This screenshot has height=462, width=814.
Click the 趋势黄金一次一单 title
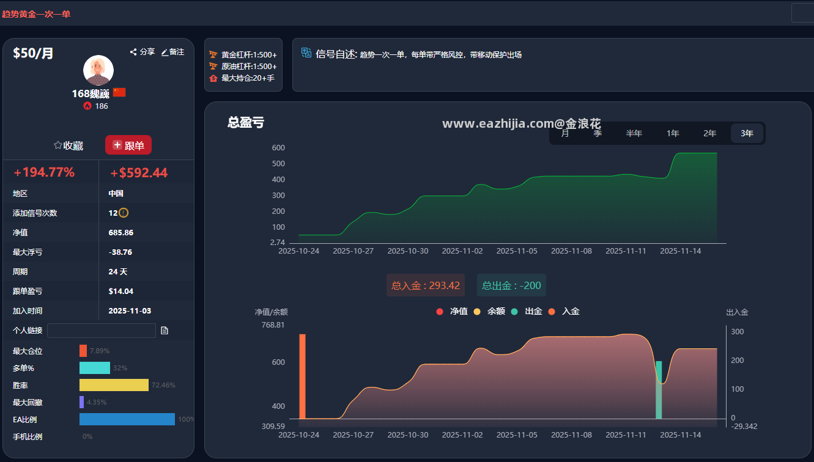pyautogui.click(x=36, y=13)
